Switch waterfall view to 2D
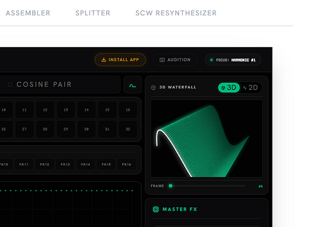Screen dimensions: 316x227 point(251,88)
